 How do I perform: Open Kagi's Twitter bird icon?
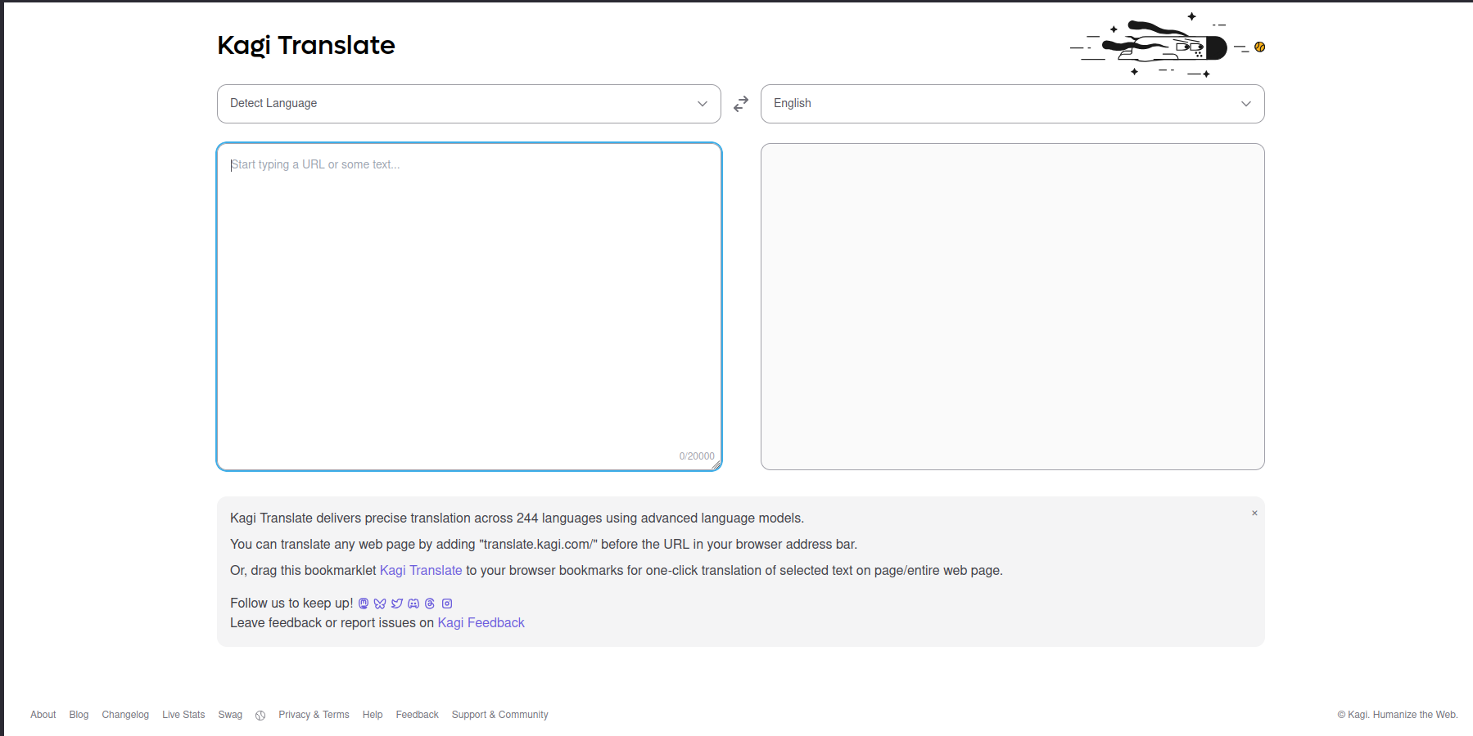click(397, 604)
